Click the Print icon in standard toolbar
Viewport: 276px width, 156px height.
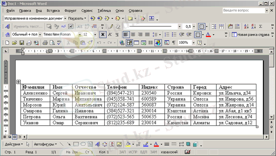coord(45,43)
